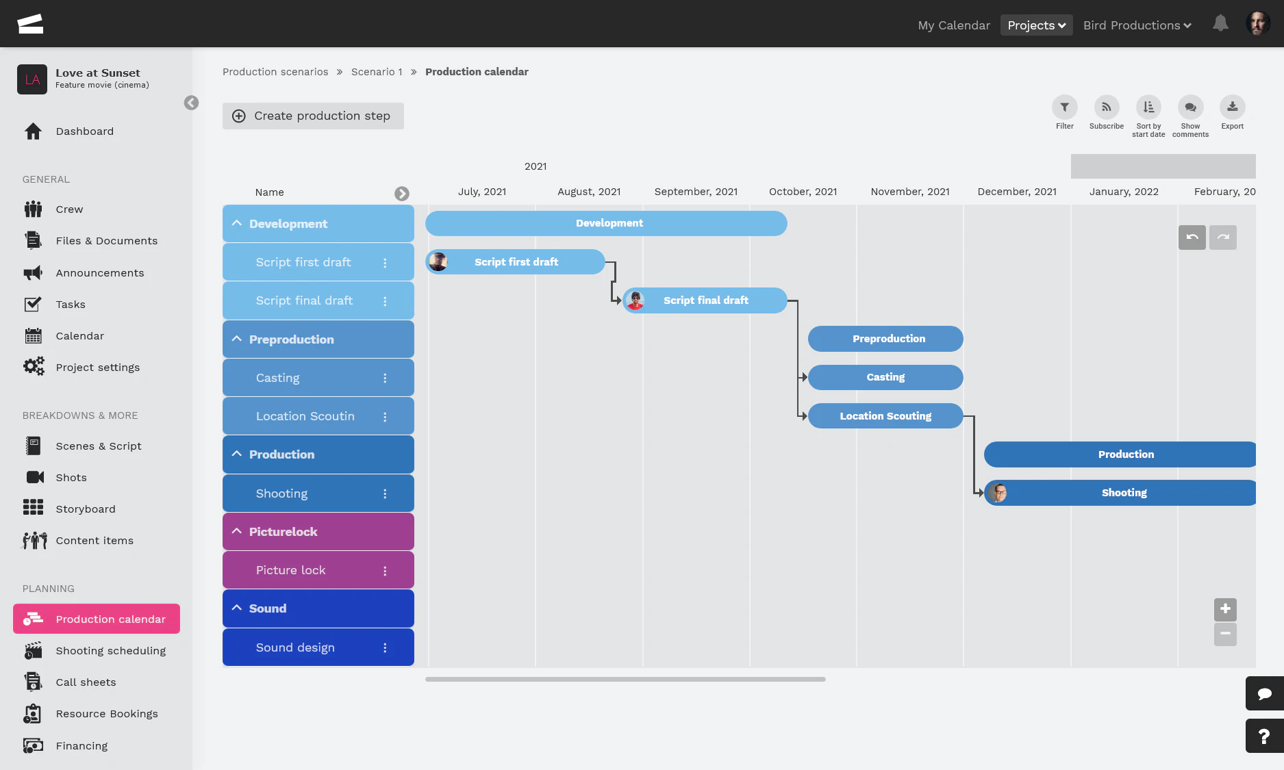1284x770 pixels.
Task: Collapse the left sidebar with arrow
Action: pyautogui.click(x=191, y=103)
